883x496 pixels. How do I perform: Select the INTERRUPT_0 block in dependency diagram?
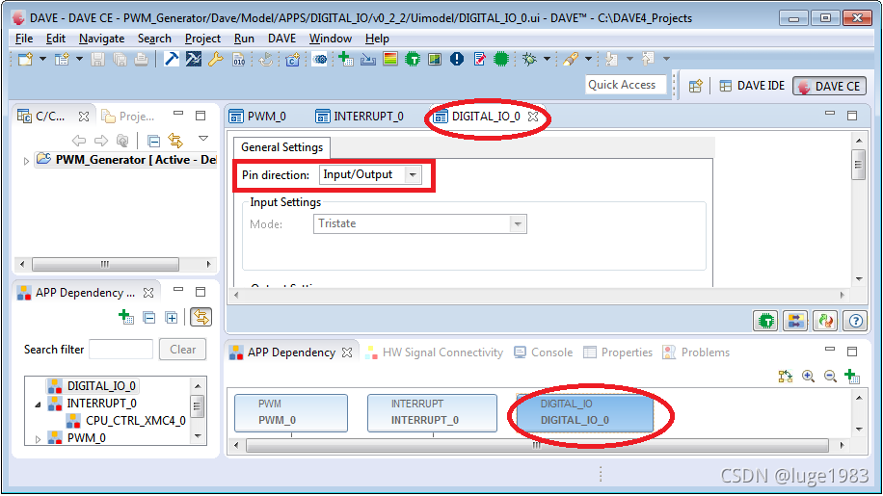point(432,413)
